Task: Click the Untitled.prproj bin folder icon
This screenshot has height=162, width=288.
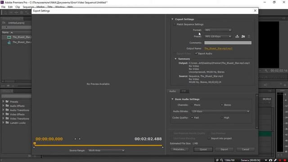Action: pos(4,23)
